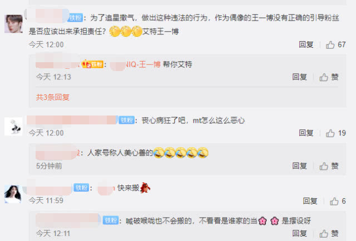Open second commenter's black-and-white avatar
Viewport: 356px width, 241px height.
pyautogui.click(x=13, y=127)
